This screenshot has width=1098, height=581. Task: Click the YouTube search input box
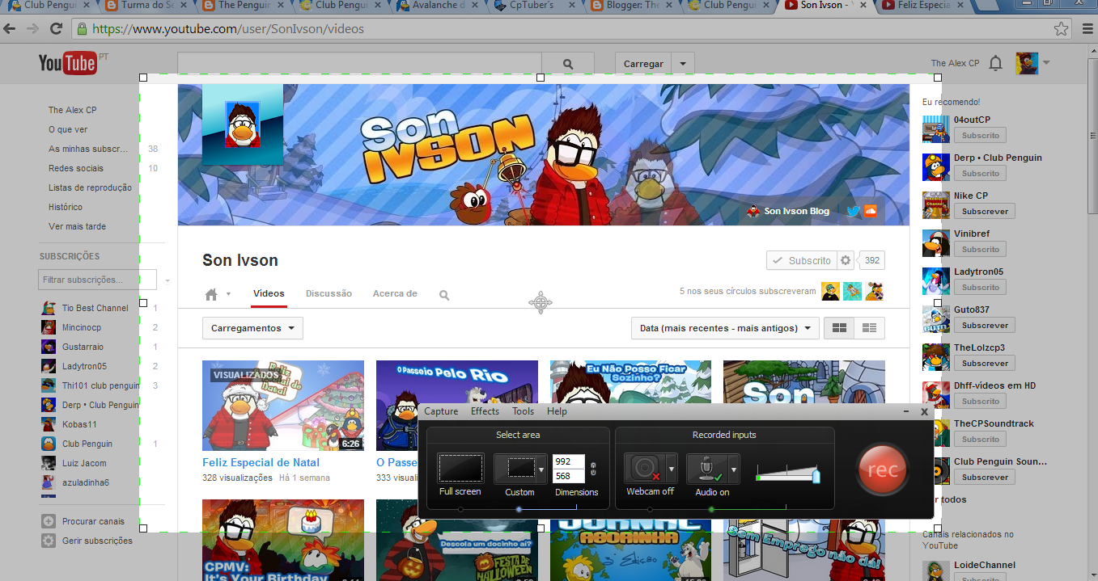[359, 63]
